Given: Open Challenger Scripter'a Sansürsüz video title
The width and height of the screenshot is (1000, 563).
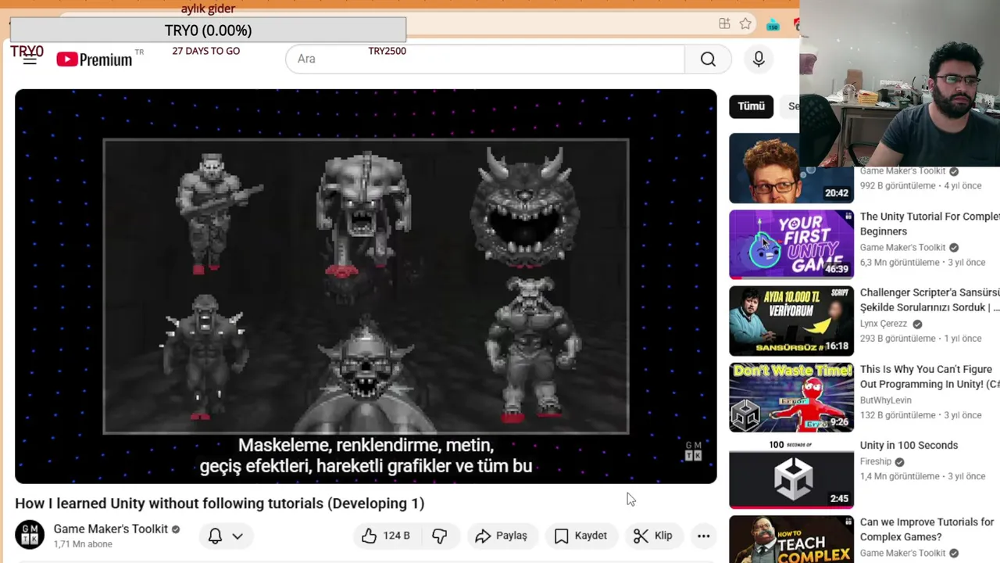Looking at the screenshot, I should tap(930, 300).
